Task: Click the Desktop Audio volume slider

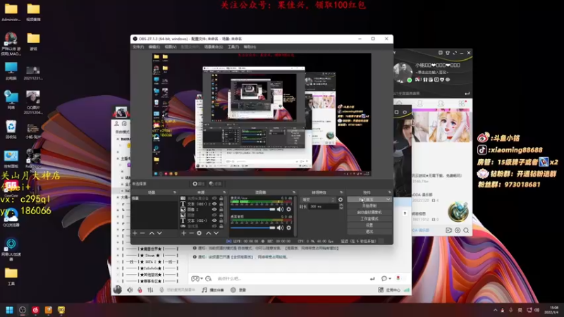Action: point(252,228)
